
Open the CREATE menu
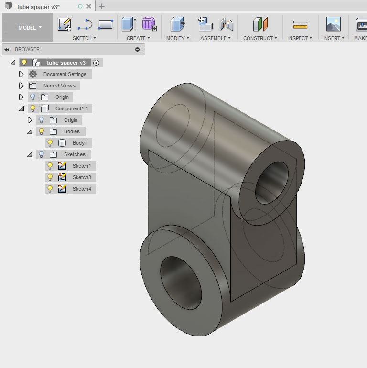138,38
